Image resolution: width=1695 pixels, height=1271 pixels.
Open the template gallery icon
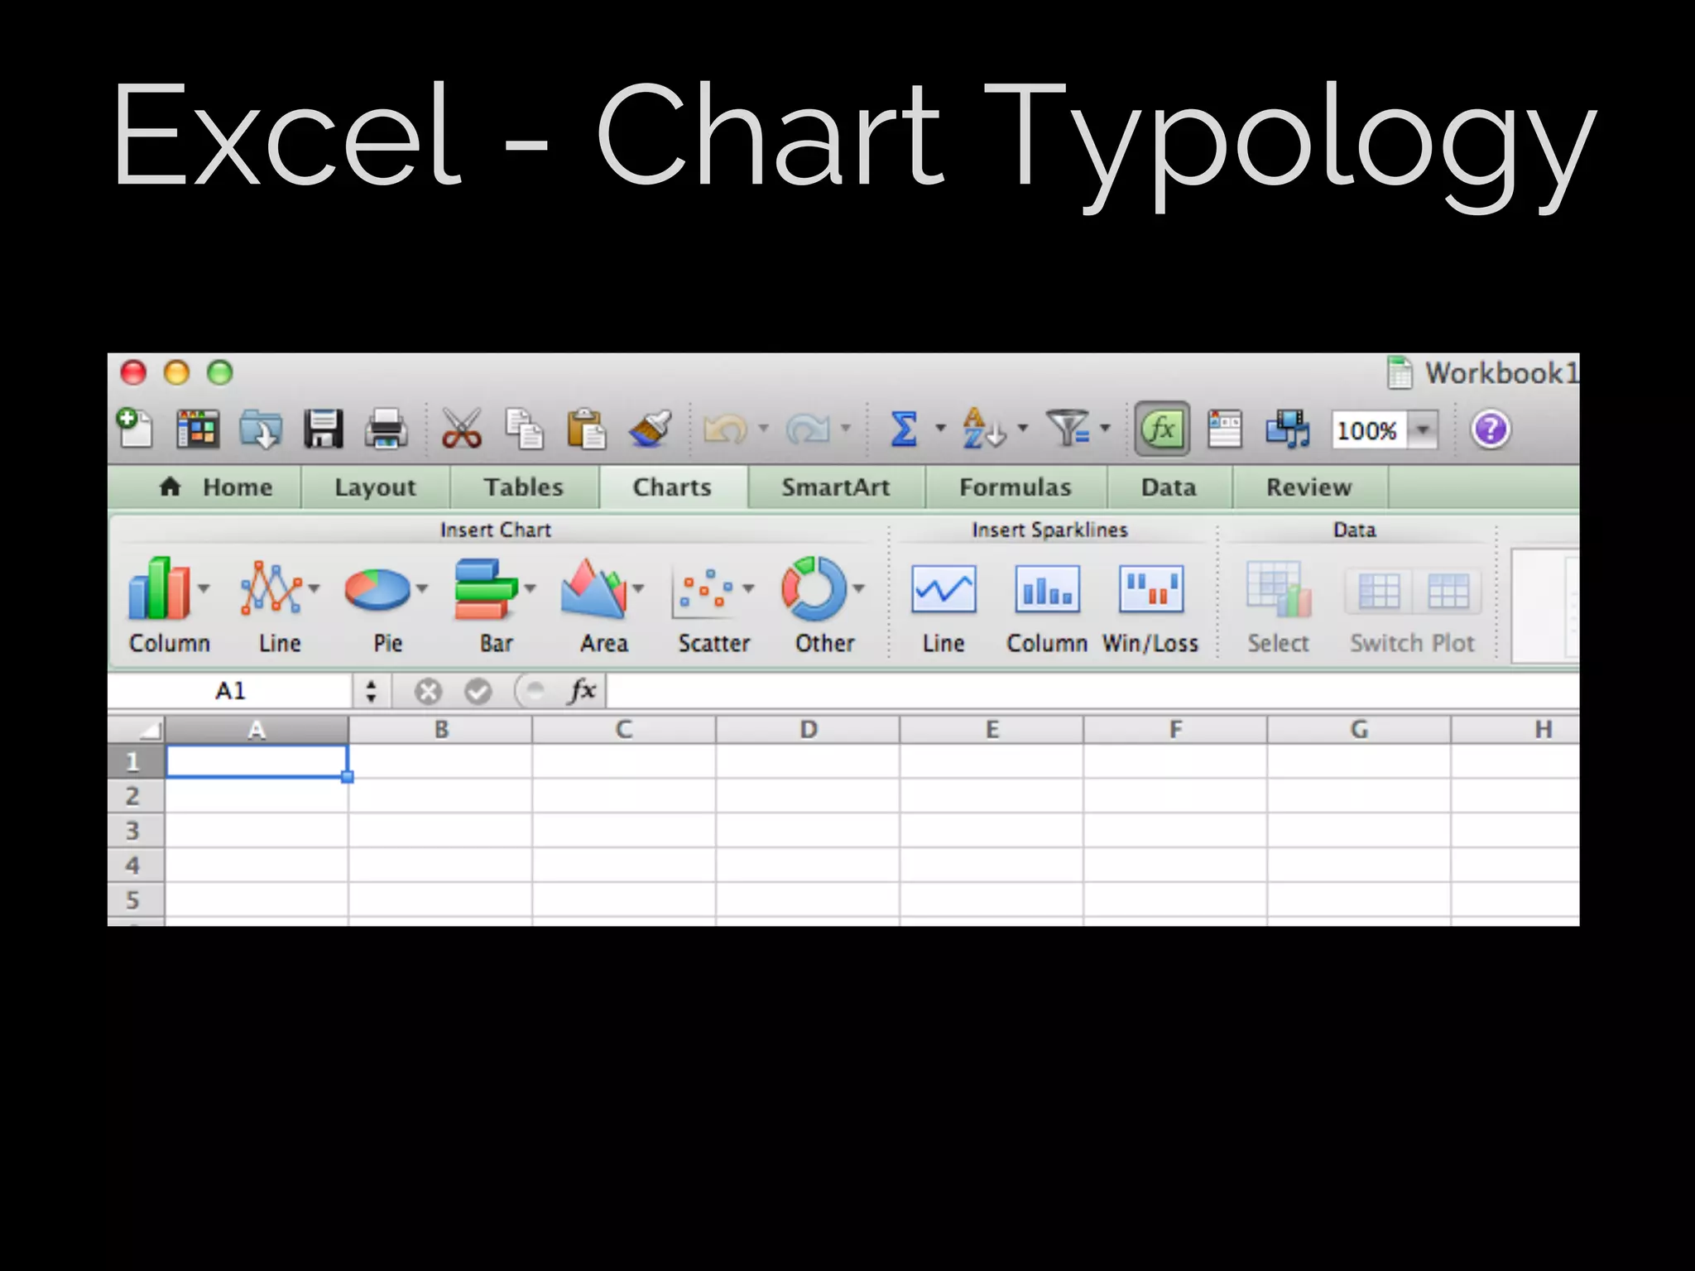(x=199, y=429)
